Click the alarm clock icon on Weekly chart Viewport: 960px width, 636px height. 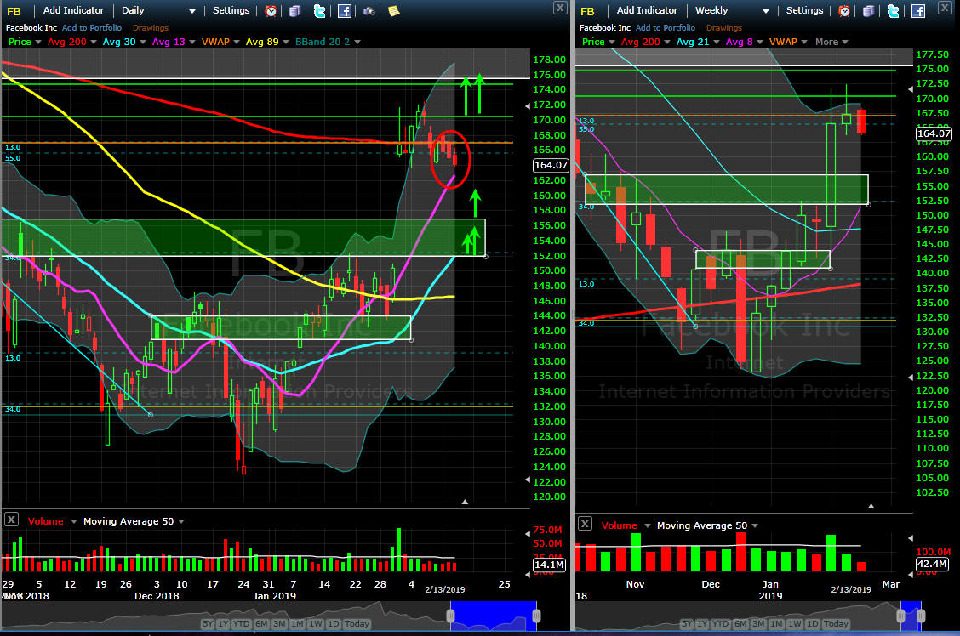(844, 11)
